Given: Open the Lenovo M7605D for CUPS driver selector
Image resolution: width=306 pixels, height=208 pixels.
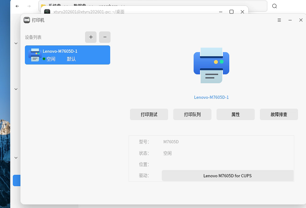Looking at the screenshot, I should [x=228, y=176].
